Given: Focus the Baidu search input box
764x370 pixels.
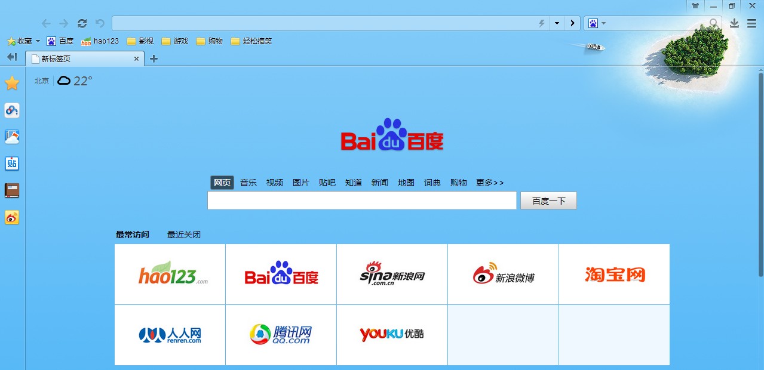Looking at the screenshot, I should tap(362, 201).
